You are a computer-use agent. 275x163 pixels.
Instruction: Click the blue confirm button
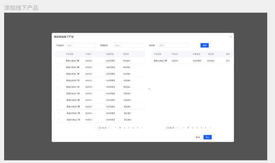coord(208,137)
